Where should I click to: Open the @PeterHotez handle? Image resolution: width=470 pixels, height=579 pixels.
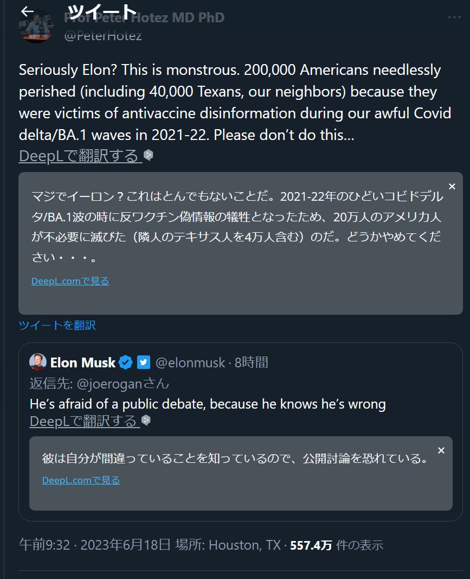(103, 36)
